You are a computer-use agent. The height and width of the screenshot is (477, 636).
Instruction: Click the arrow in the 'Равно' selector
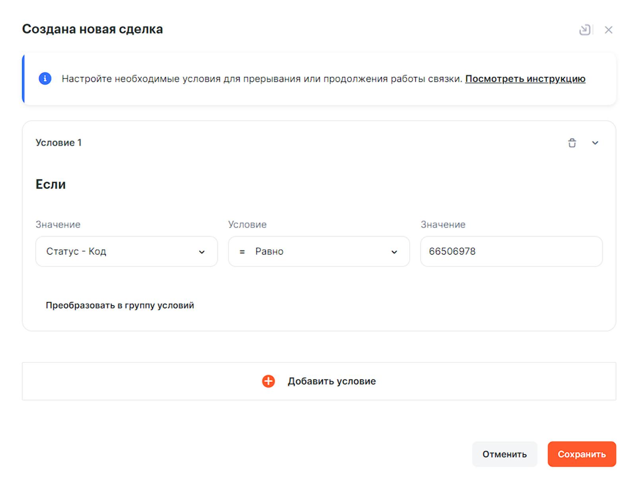394,252
